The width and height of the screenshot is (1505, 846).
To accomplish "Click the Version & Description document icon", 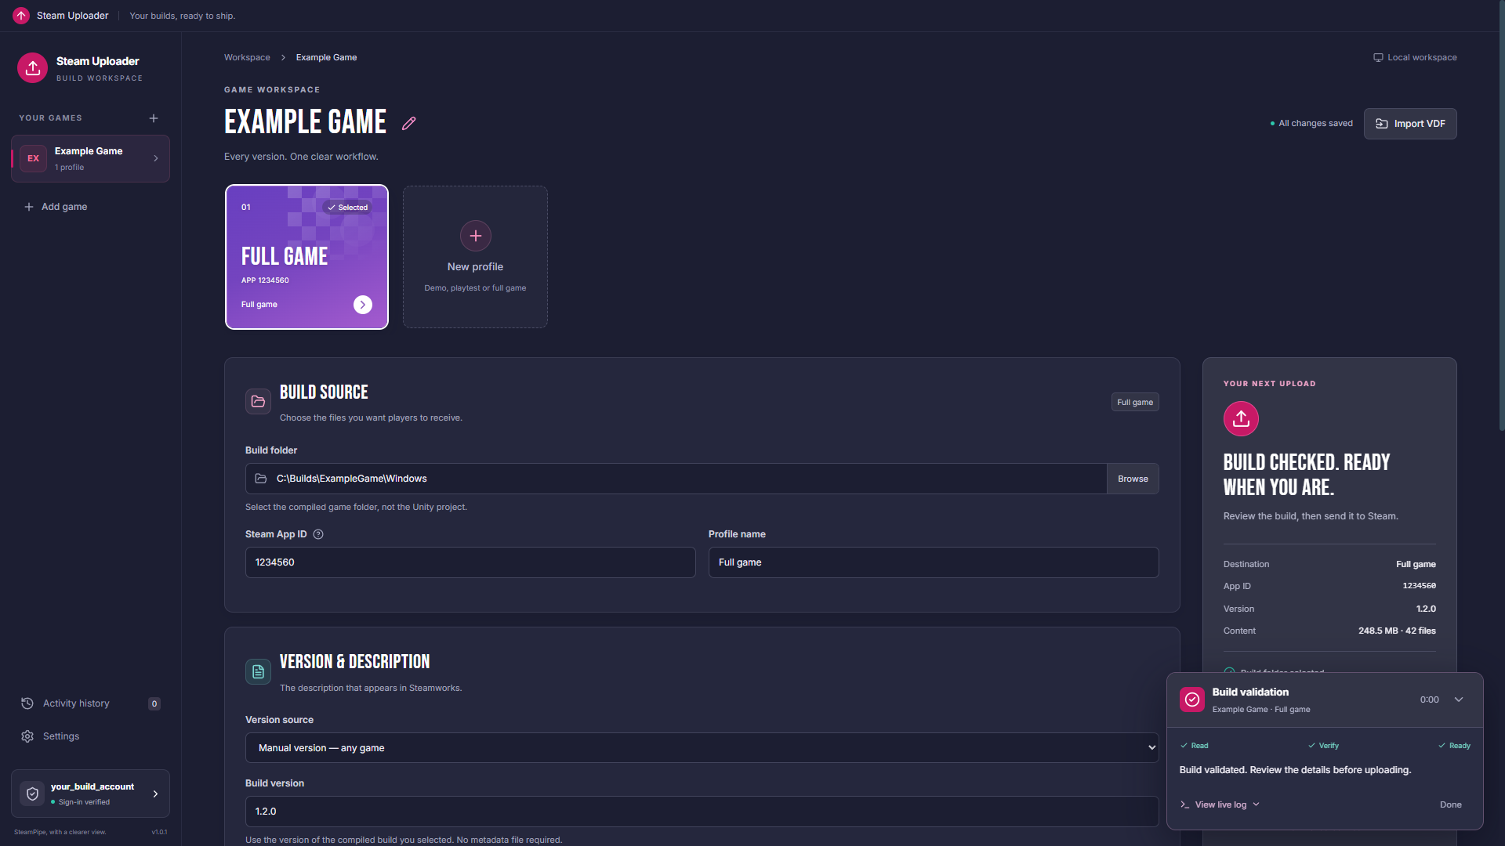I will point(258,671).
